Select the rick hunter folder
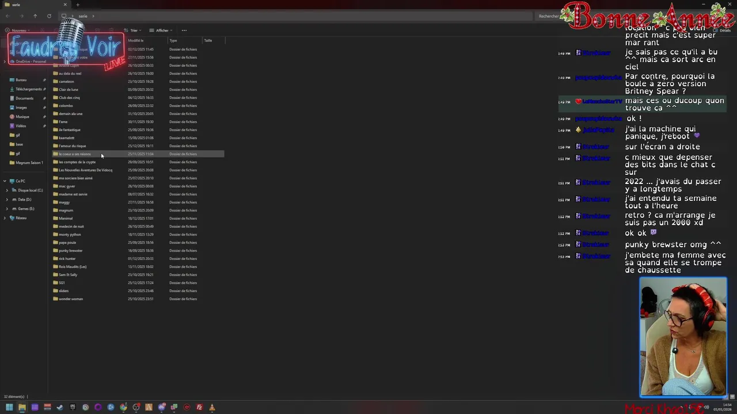This screenshot has width=737, height=414. point(67,259)
